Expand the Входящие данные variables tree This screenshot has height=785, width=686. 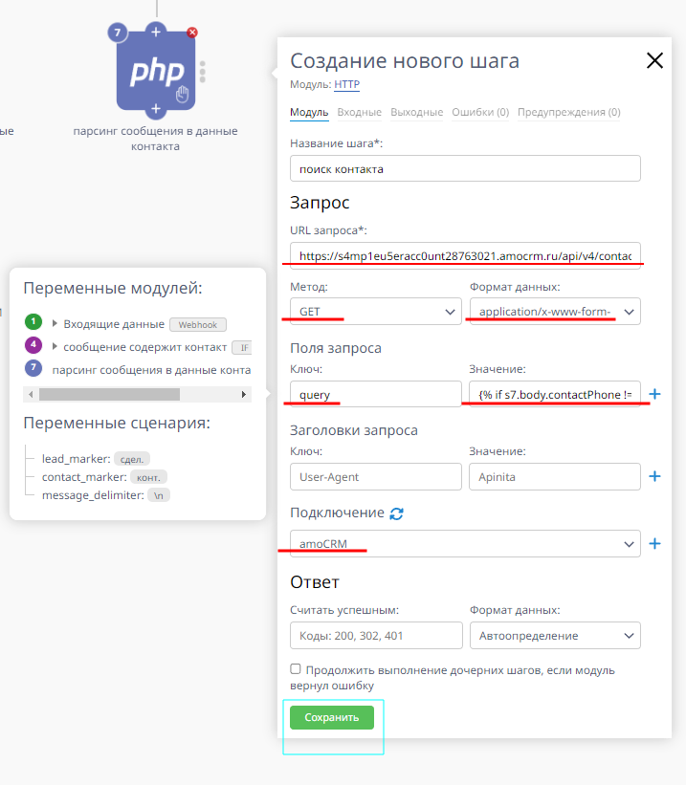[x=55, y=324]
